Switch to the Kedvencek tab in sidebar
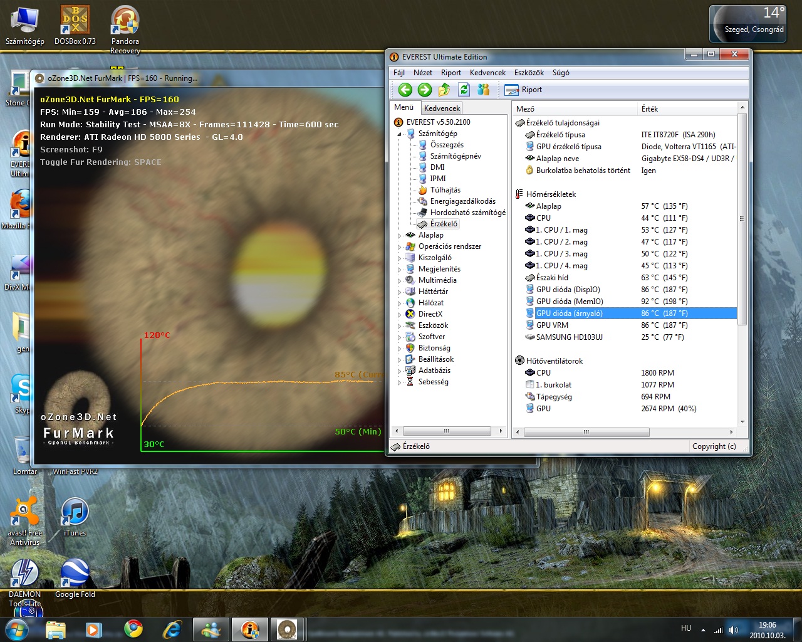802x642 pixels. pyautogui.click(x=442, y=108)
